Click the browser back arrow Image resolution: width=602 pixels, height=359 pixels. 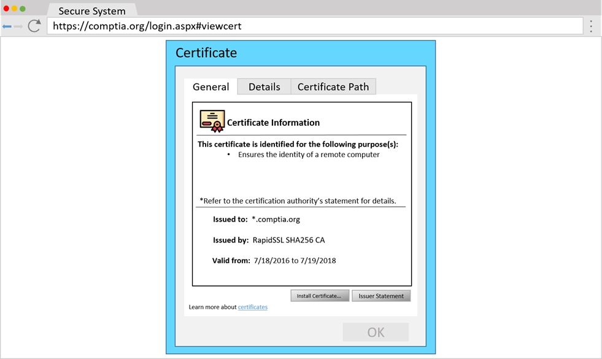click(x=7, y=26)
